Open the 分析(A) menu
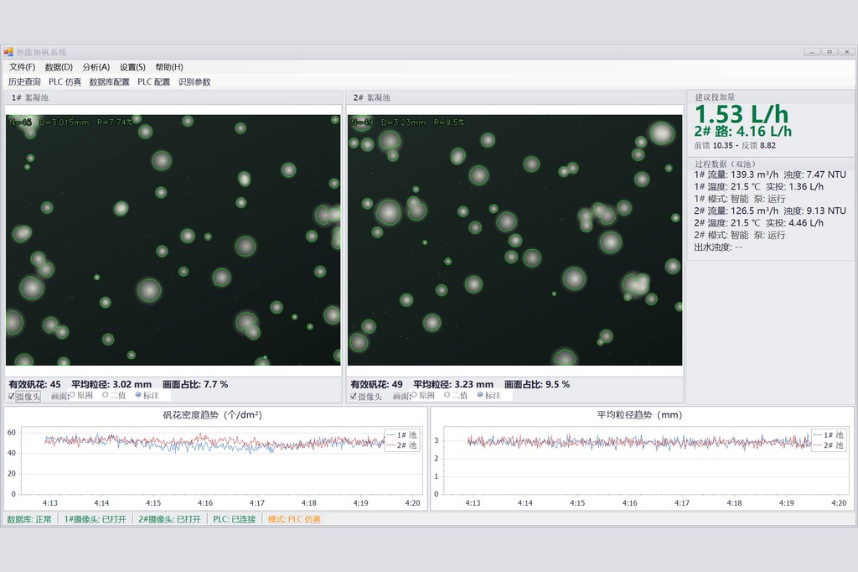The image size is (858, 572). [96, 67]
